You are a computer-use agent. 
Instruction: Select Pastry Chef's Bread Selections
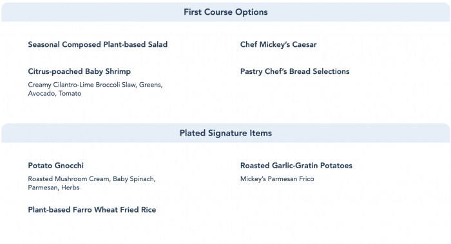294,71
